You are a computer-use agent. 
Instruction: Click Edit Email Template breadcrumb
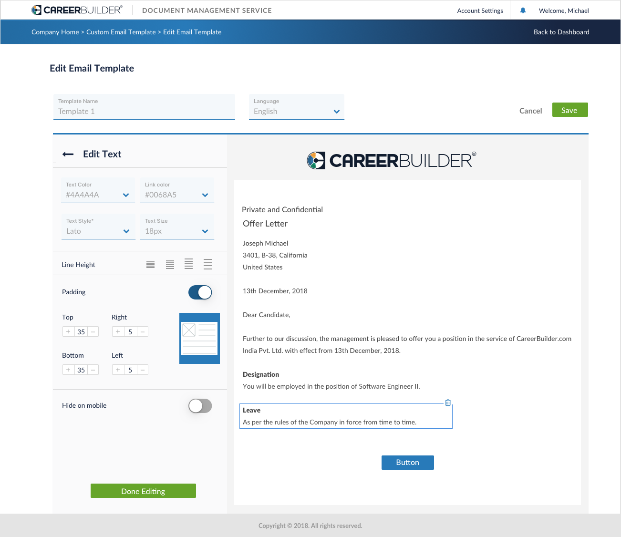point(192,32)
